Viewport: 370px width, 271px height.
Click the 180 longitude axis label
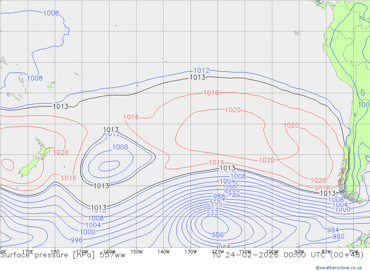click(55, 252)
